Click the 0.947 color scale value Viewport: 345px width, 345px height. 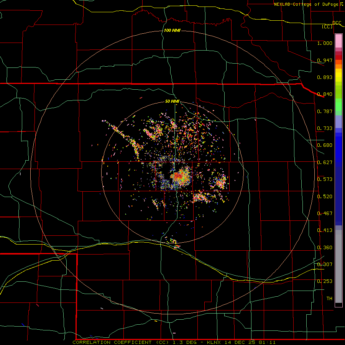pyautogui.click(x=325, y=60)
